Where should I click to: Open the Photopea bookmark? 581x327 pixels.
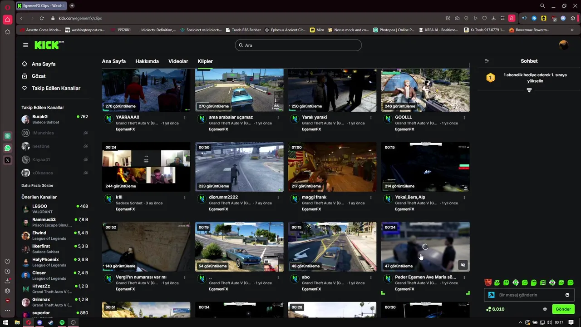pos(394,30)
